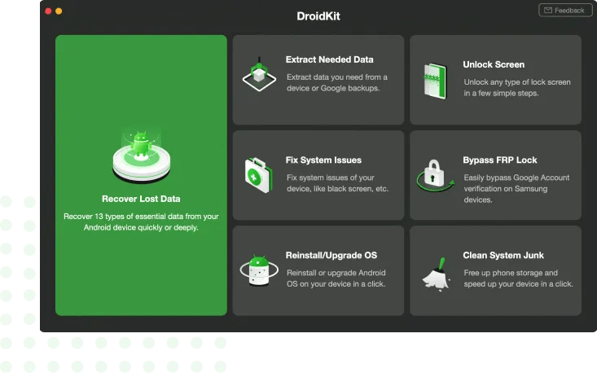Choose the Unlock Screen title

tap(494, 64)
